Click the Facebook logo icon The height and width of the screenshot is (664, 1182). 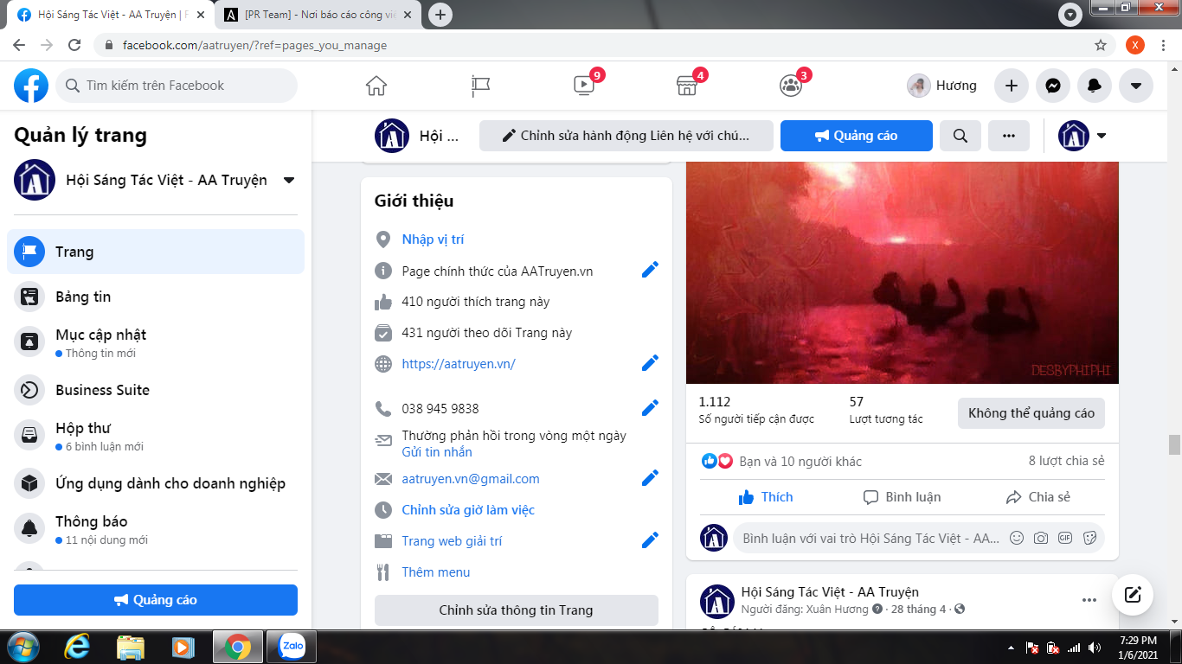pyautogui.click(x=31, y=86)
